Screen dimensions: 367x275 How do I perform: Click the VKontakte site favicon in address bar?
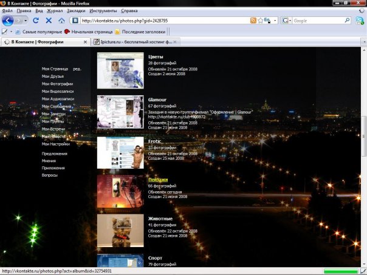point(75,21)
